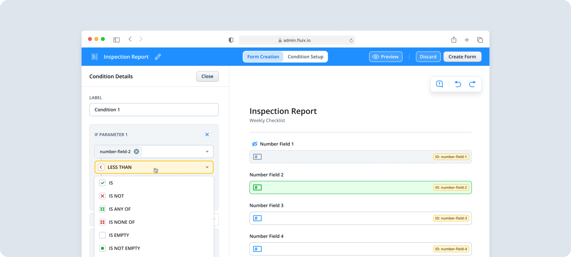Undo the last form change
The width and height of the screenshot is (571, 257).
pos(458,84)
